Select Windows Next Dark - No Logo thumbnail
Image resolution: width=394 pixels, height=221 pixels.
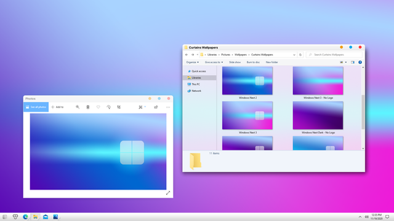coord(318,115)
